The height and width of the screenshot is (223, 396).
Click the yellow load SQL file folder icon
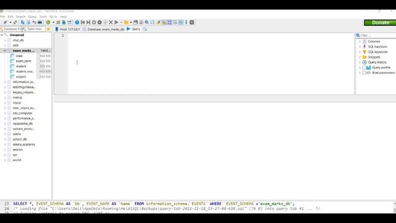pos(126,22)
